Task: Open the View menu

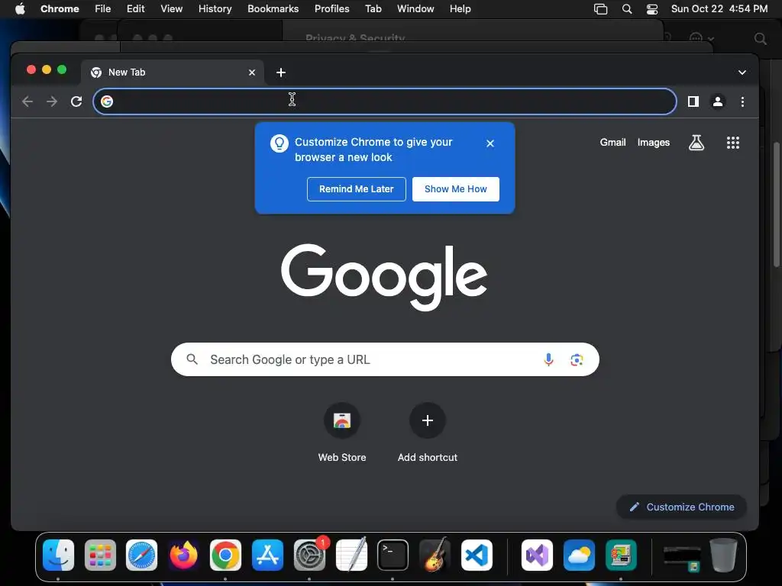Action: coord(172,9)
